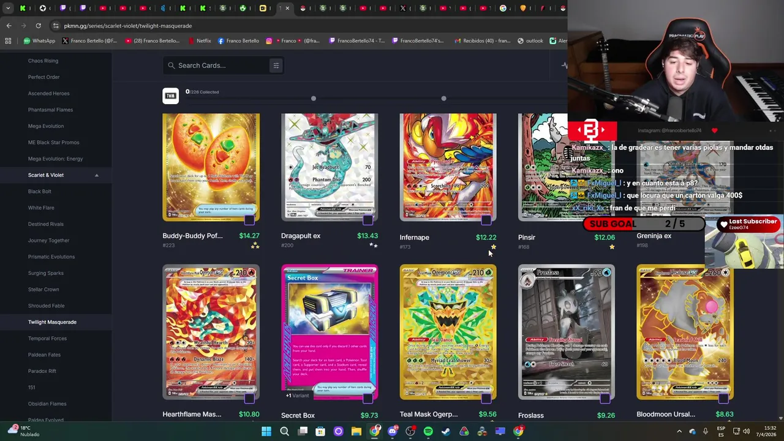Click the Pinsir card name
784x441 pixels.
(x=527, y=238)
